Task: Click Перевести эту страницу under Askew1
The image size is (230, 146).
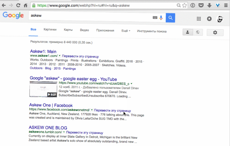Action: pos(80,56)
